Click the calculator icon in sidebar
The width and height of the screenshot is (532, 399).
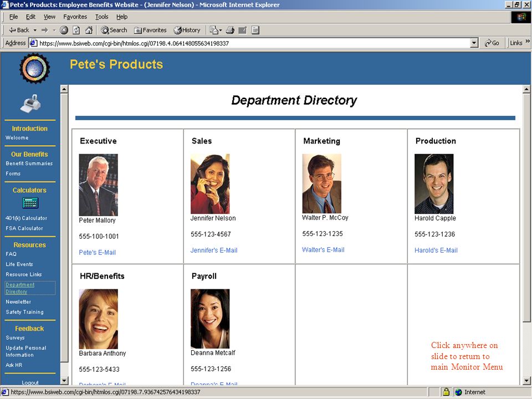[30, 203]
